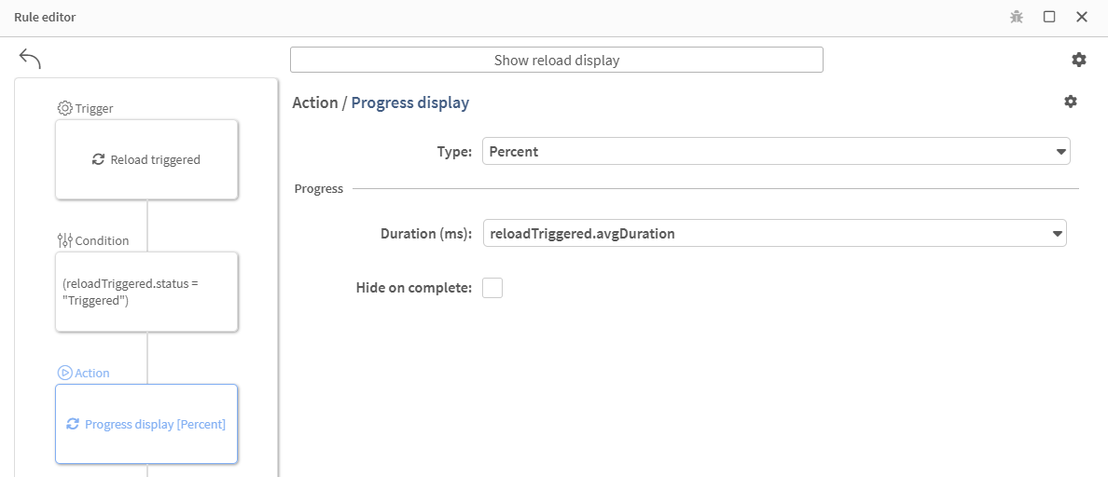
Task: Select the Reload triggered trigger card
Action: coord(146,159)
